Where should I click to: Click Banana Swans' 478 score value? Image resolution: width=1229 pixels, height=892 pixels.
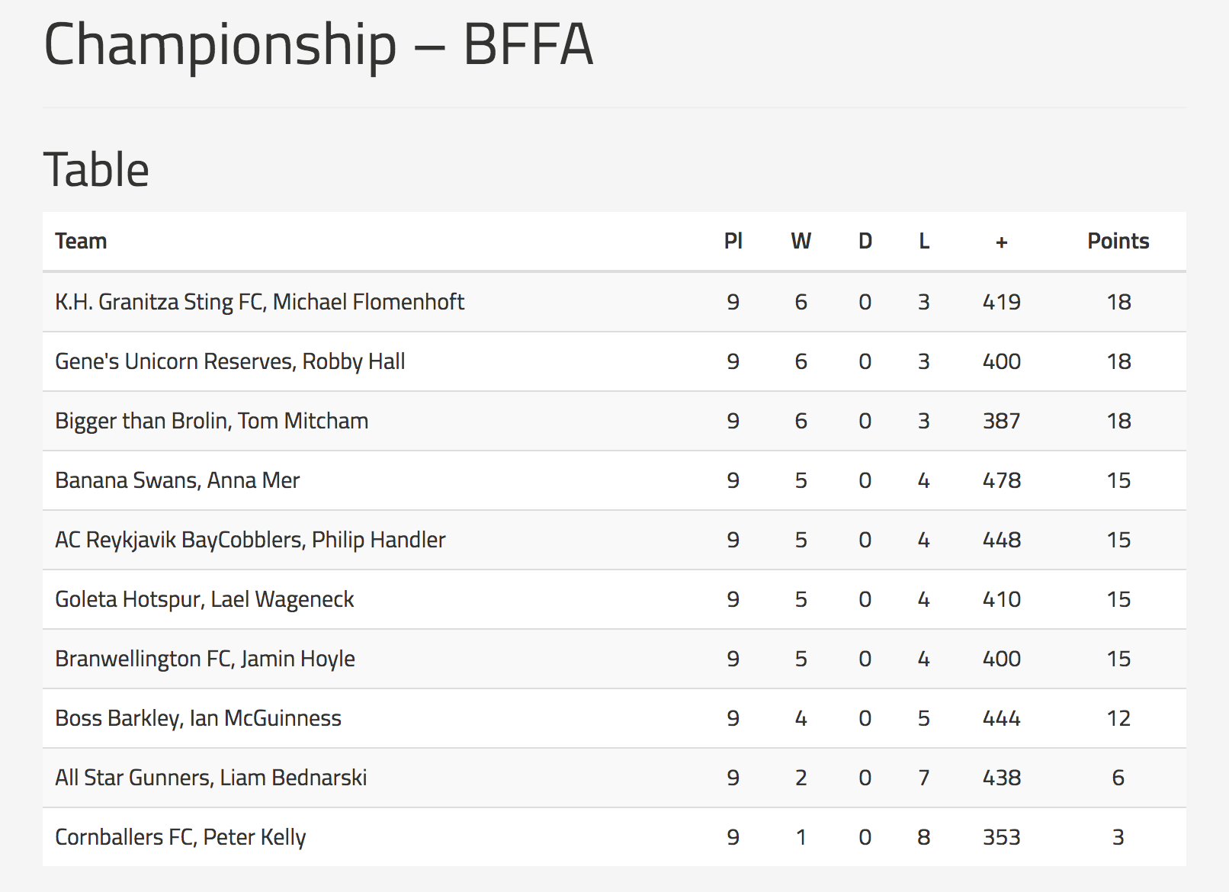pos(1001,480)
